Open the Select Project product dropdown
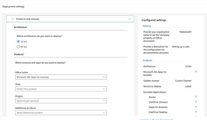 (61, 101)
